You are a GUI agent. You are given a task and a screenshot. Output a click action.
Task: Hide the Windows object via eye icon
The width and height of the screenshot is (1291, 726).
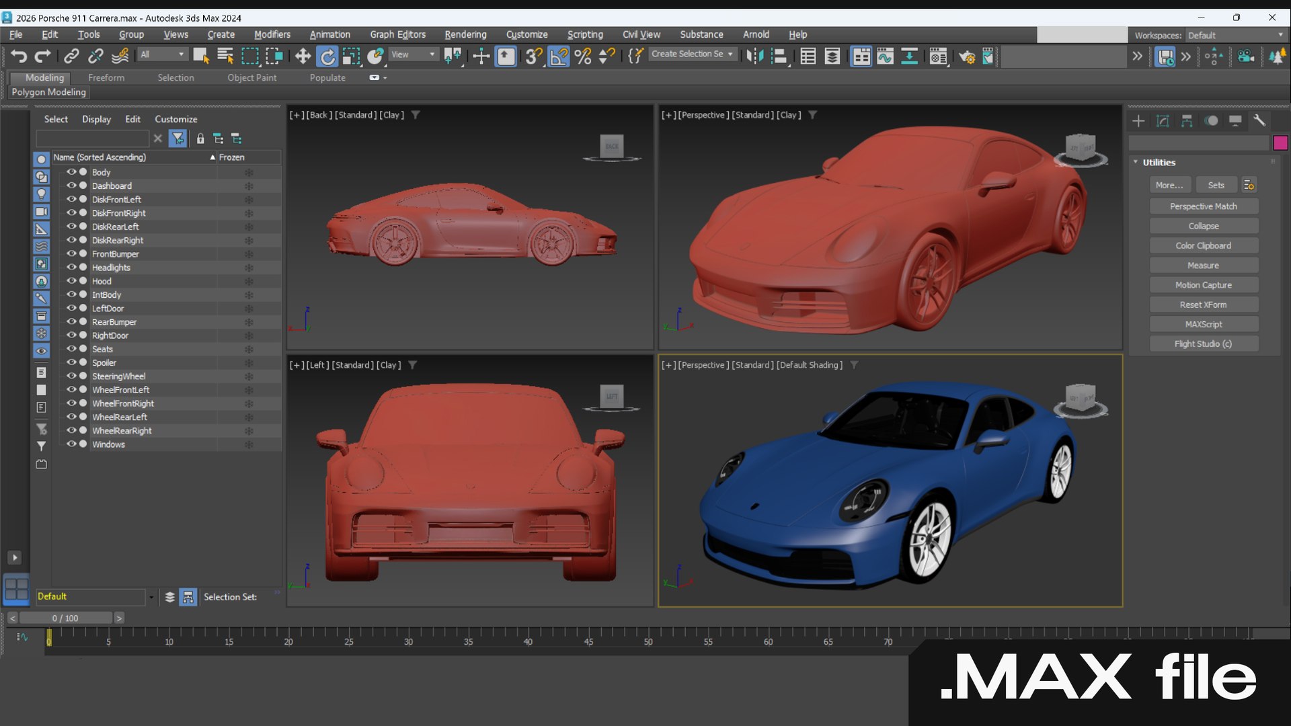click(71, 444)
